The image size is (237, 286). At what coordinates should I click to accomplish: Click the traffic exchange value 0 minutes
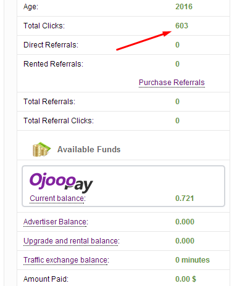(193, 260)
